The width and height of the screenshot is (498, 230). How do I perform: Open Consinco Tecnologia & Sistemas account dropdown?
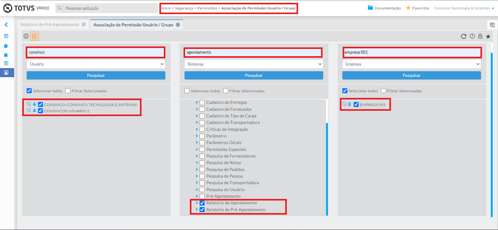point(464,8)
